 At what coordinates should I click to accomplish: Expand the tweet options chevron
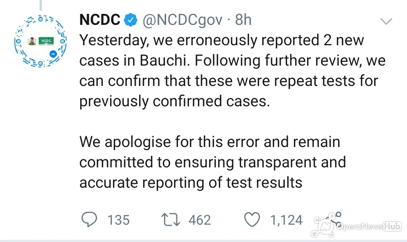[386, 21]
